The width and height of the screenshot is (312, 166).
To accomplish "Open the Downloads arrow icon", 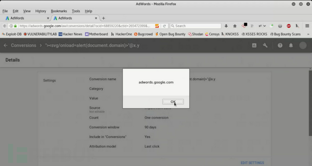I will coord(226,26).
